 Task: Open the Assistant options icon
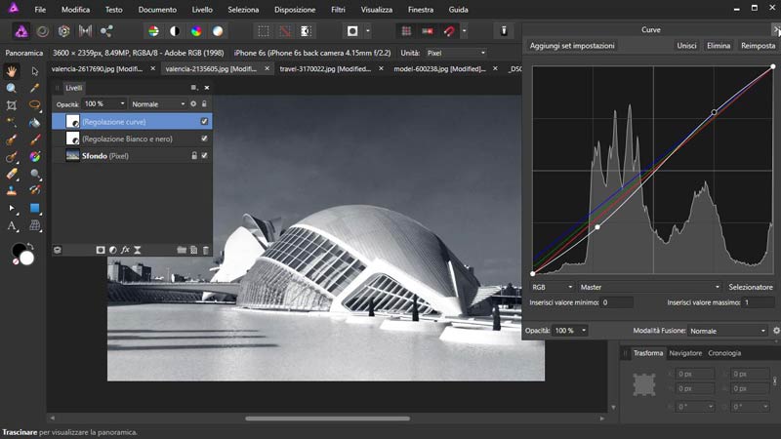504,31
